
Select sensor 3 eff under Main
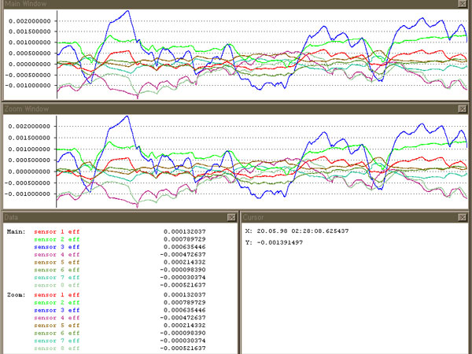click(56, 247)
